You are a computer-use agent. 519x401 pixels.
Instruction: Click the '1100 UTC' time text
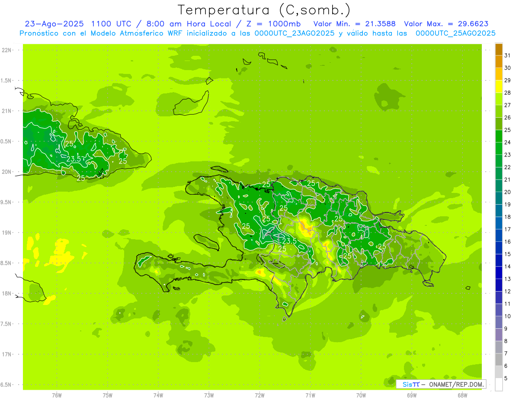[x=112, y=24]
